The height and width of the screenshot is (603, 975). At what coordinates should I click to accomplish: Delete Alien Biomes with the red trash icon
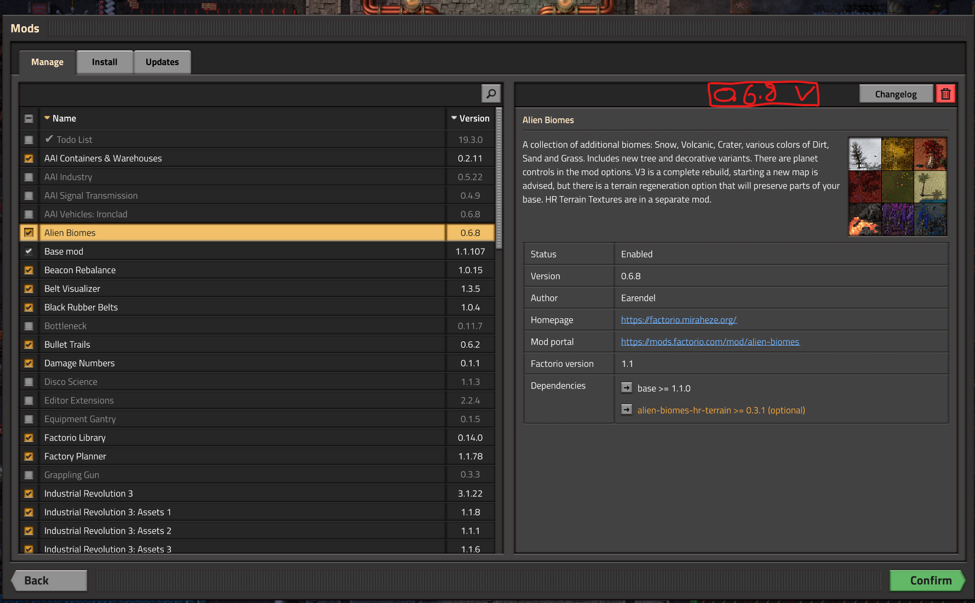[945, 94]
